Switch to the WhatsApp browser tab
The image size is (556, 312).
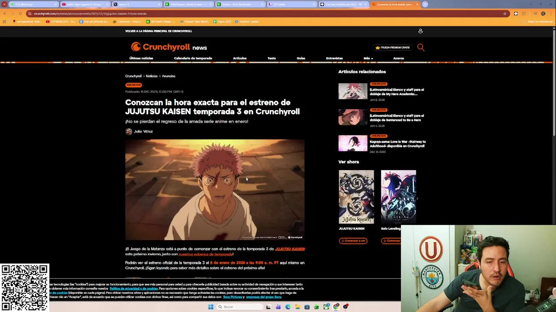pyautogui.click(x=33, y=4)
